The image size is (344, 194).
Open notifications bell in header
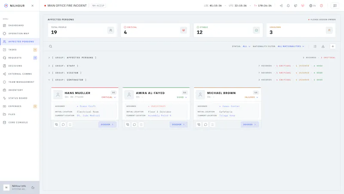(288, 6)
